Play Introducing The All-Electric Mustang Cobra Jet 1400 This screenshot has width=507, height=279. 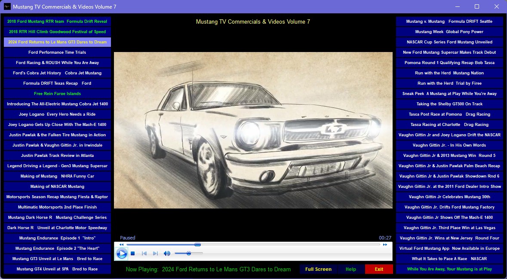tap(57, 104)
